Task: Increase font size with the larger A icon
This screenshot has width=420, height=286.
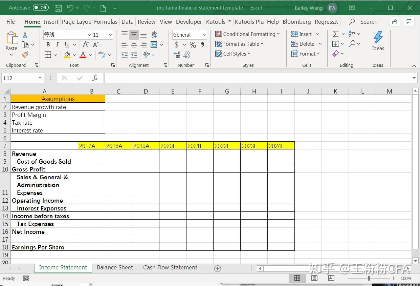Action: (x=86, y=44)
